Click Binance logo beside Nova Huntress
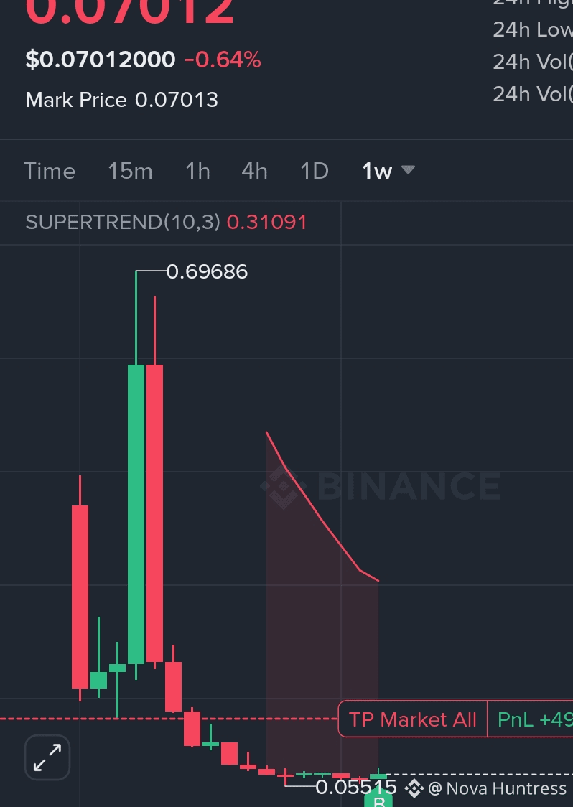 [414, 788]
